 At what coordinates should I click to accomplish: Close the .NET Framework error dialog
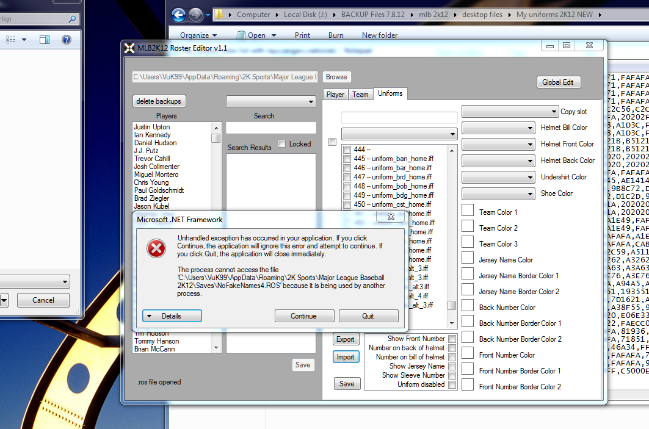click(391, 217)
